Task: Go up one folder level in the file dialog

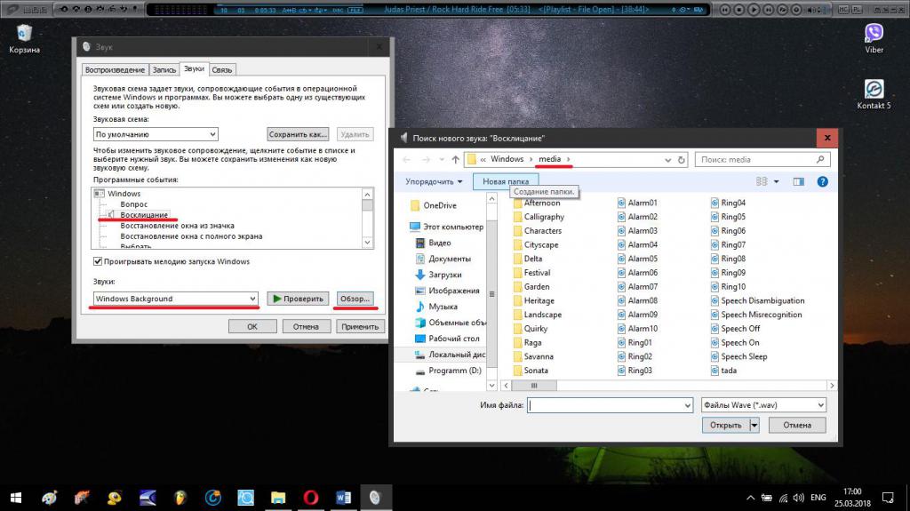Action: (456, 160)
